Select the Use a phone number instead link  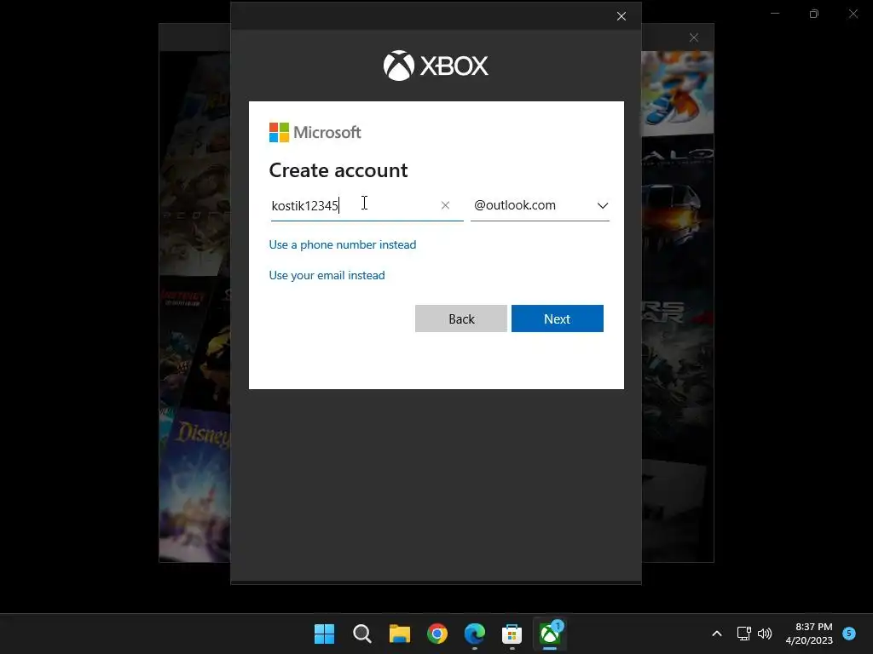343,244
